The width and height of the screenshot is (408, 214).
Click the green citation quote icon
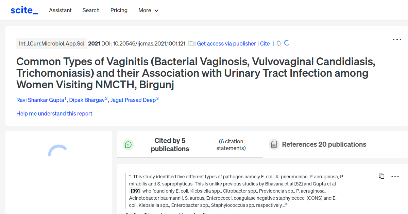pos(128,145)
